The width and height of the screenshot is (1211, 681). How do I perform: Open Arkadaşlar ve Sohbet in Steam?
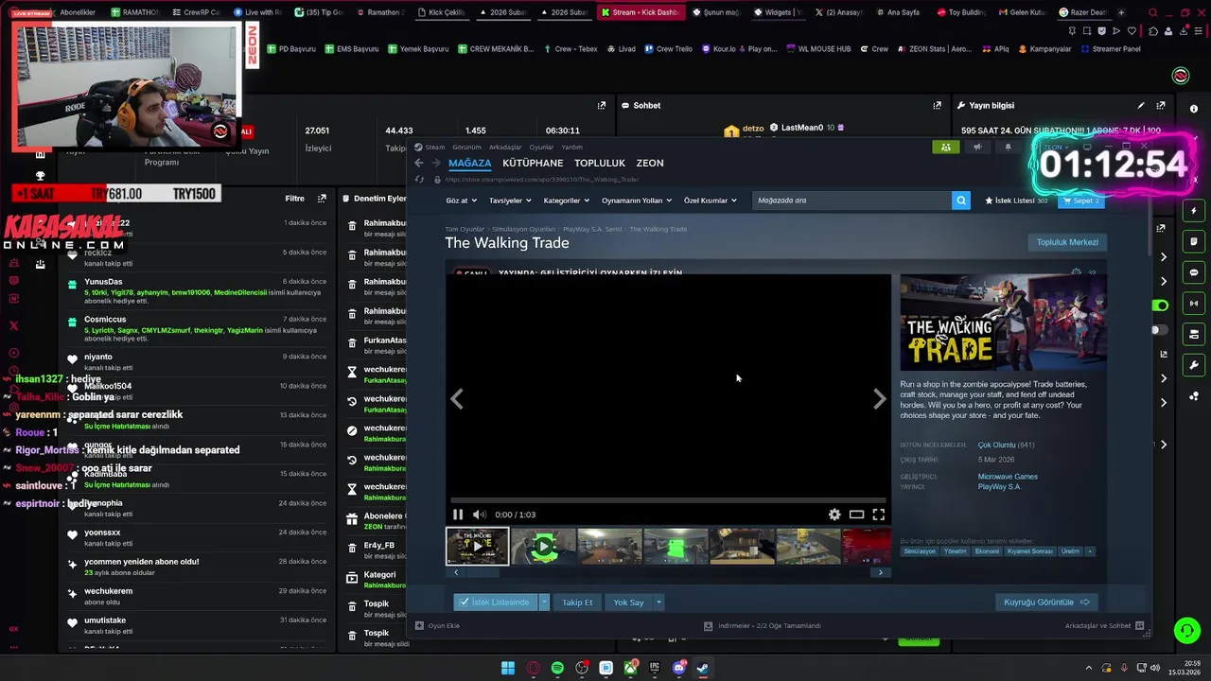[1105, 626]
